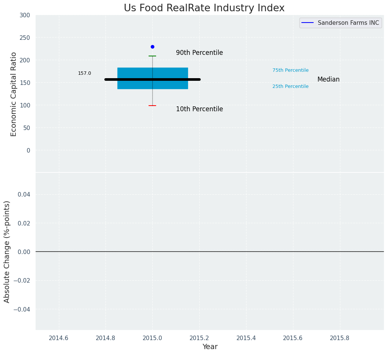Image resolution: width=388 pixels, height=354 pixels.
Task: Click the green 90th percentile cap
Action: [x=152, y=56]
